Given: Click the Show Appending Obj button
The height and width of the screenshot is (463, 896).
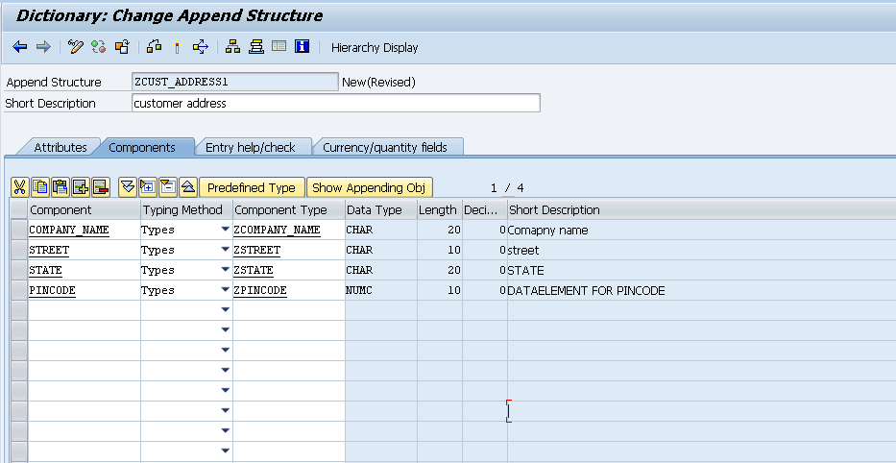Looking at the screenshot, I should 370,187.
